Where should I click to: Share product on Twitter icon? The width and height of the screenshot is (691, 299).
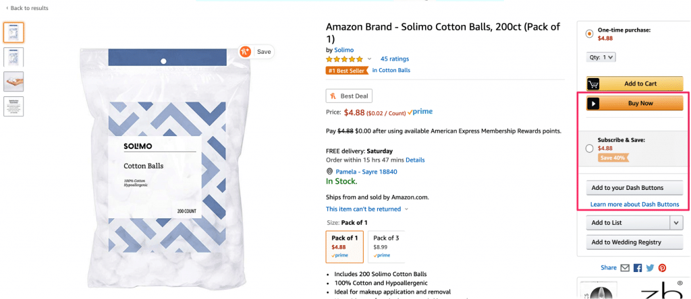coord(650,268)
